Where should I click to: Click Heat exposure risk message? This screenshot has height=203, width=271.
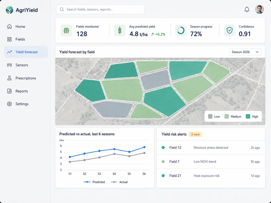pyautogui.click(x=207, y=176)
